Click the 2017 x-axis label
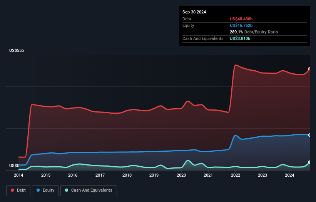The height and width of the screenshot is (202, 316). point(100,175)
